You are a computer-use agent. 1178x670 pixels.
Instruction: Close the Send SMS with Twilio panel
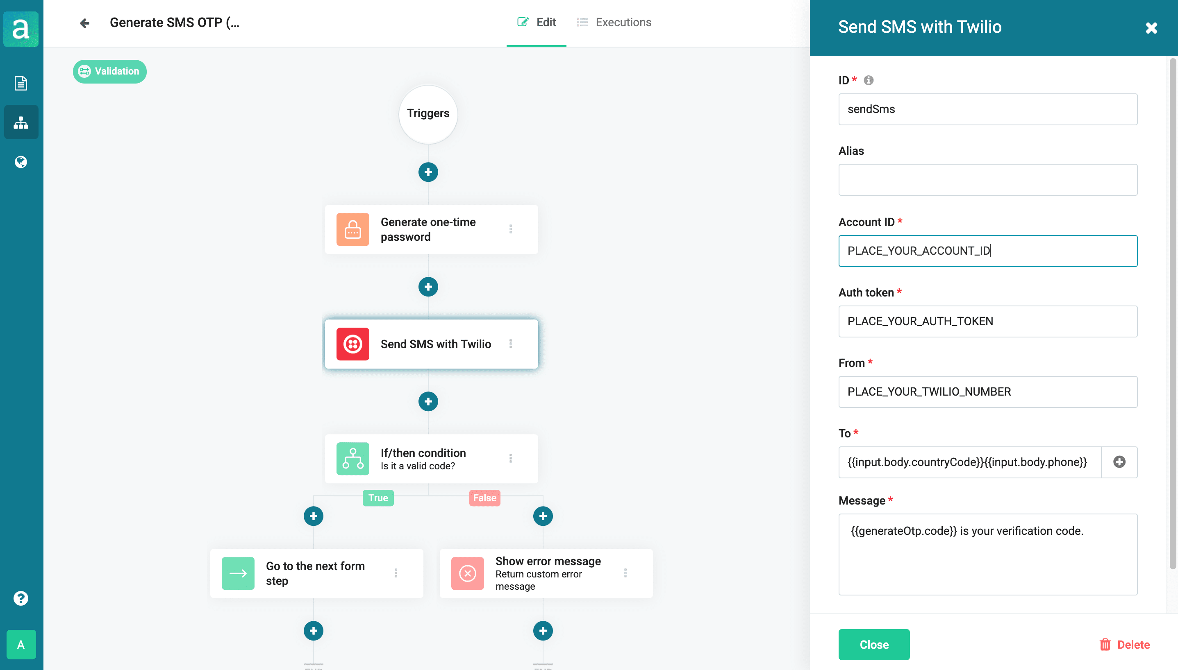[x=1151, y=28]
